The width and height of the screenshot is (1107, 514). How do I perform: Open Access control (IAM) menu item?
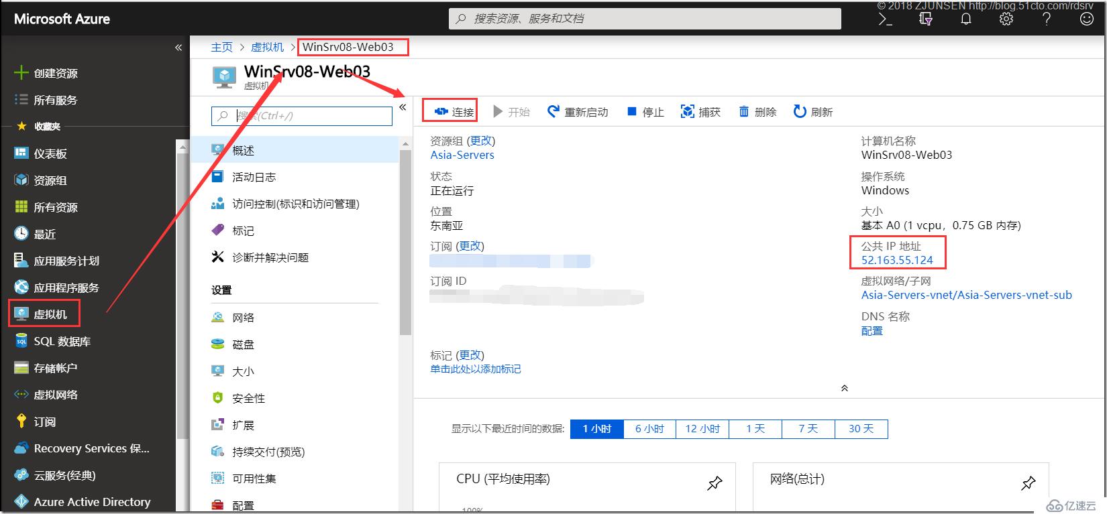pyautogui.click(x=295, y=204)
